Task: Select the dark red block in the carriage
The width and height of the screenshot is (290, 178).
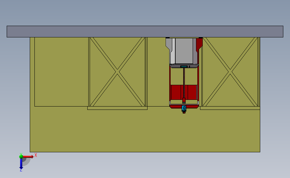Action: tap(184, 92)
